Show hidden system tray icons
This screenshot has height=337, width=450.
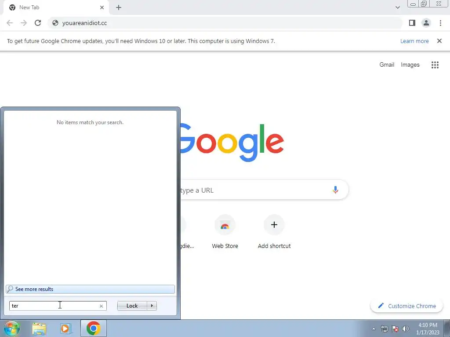pyautogui.click(x=374, y=329)
